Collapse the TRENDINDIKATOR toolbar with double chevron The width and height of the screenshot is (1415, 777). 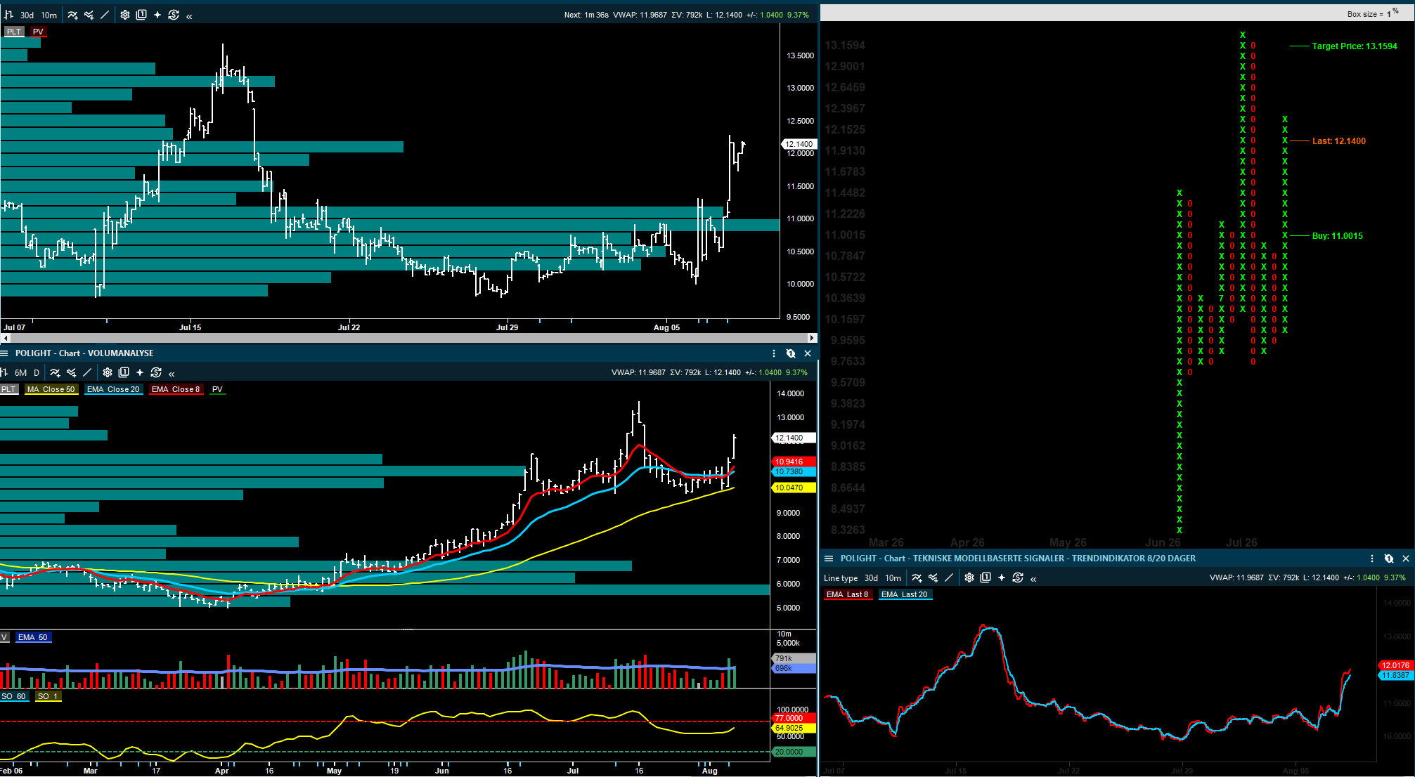pos(1033,578)
